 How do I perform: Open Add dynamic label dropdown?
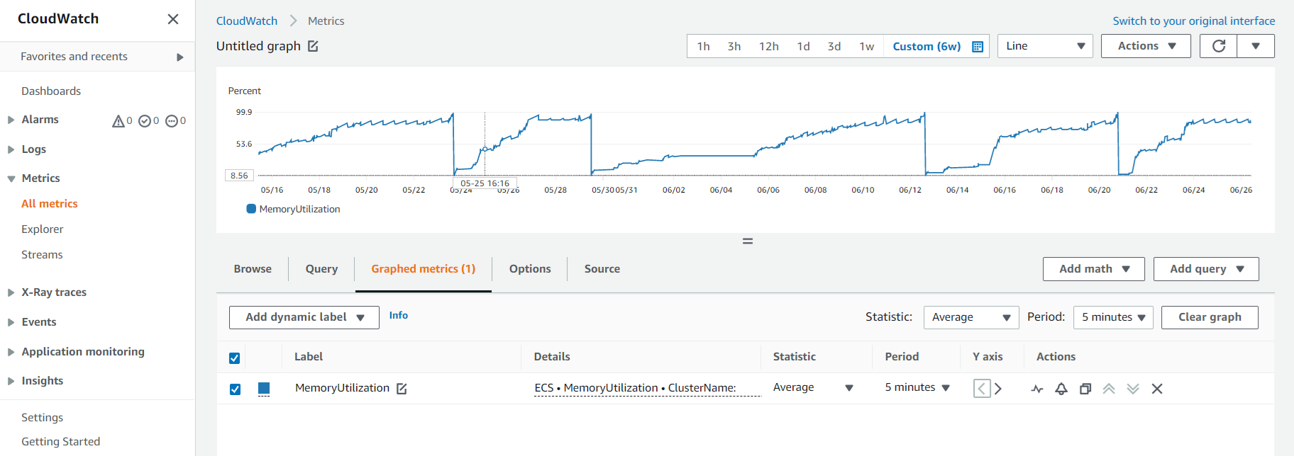tap(304, 317)
